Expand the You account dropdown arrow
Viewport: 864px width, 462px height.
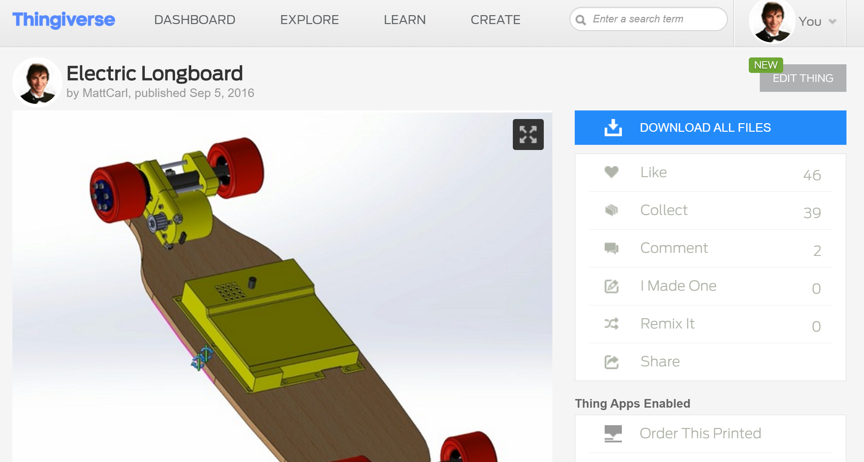(x=832, y=22)
